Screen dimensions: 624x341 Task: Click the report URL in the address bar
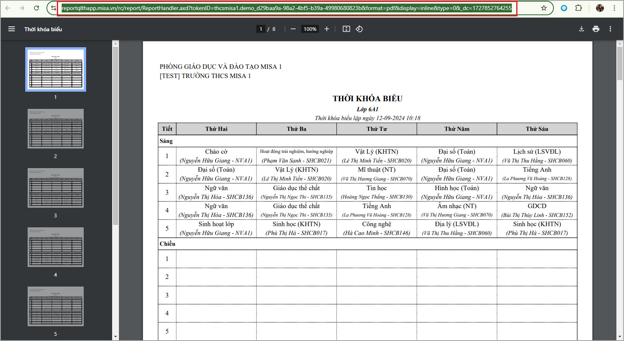pyautogui.click(x=286, y=8)
